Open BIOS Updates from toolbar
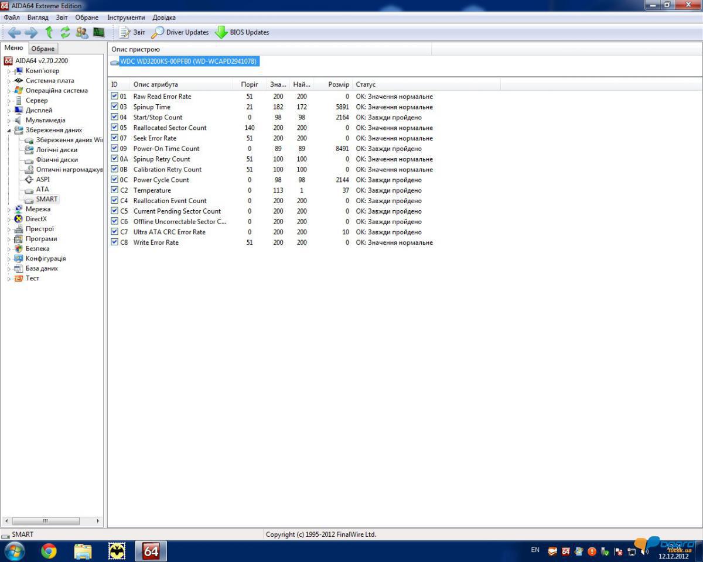 tap(242, 33)
